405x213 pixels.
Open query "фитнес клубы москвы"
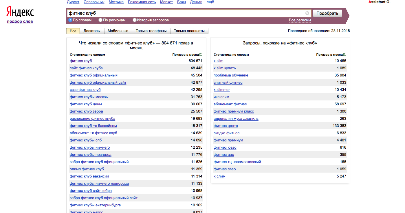pyautogui.click(x=89, y=97)
